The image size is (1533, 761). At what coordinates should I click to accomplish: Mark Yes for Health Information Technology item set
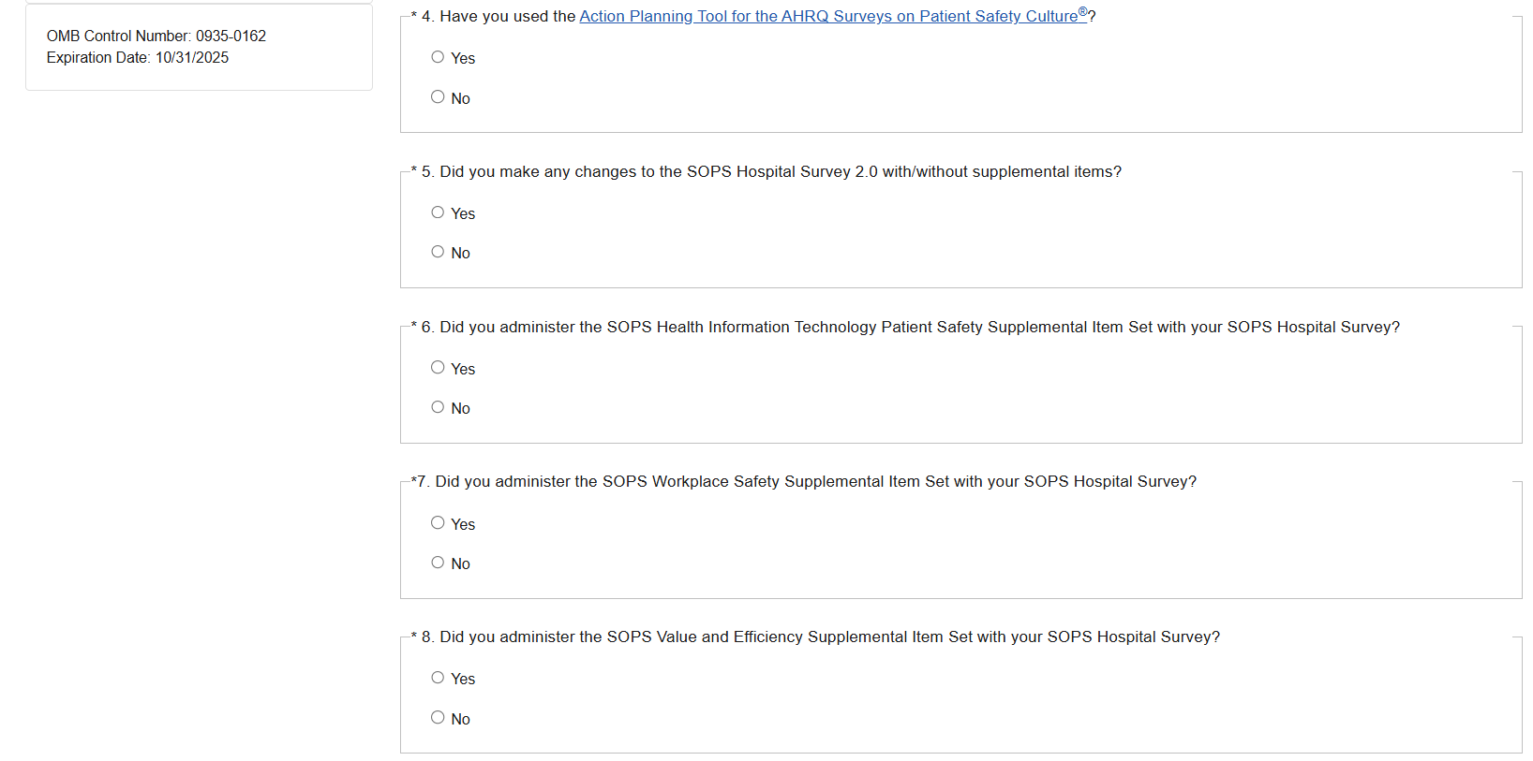pyautogui.click(x=438, y=368)
